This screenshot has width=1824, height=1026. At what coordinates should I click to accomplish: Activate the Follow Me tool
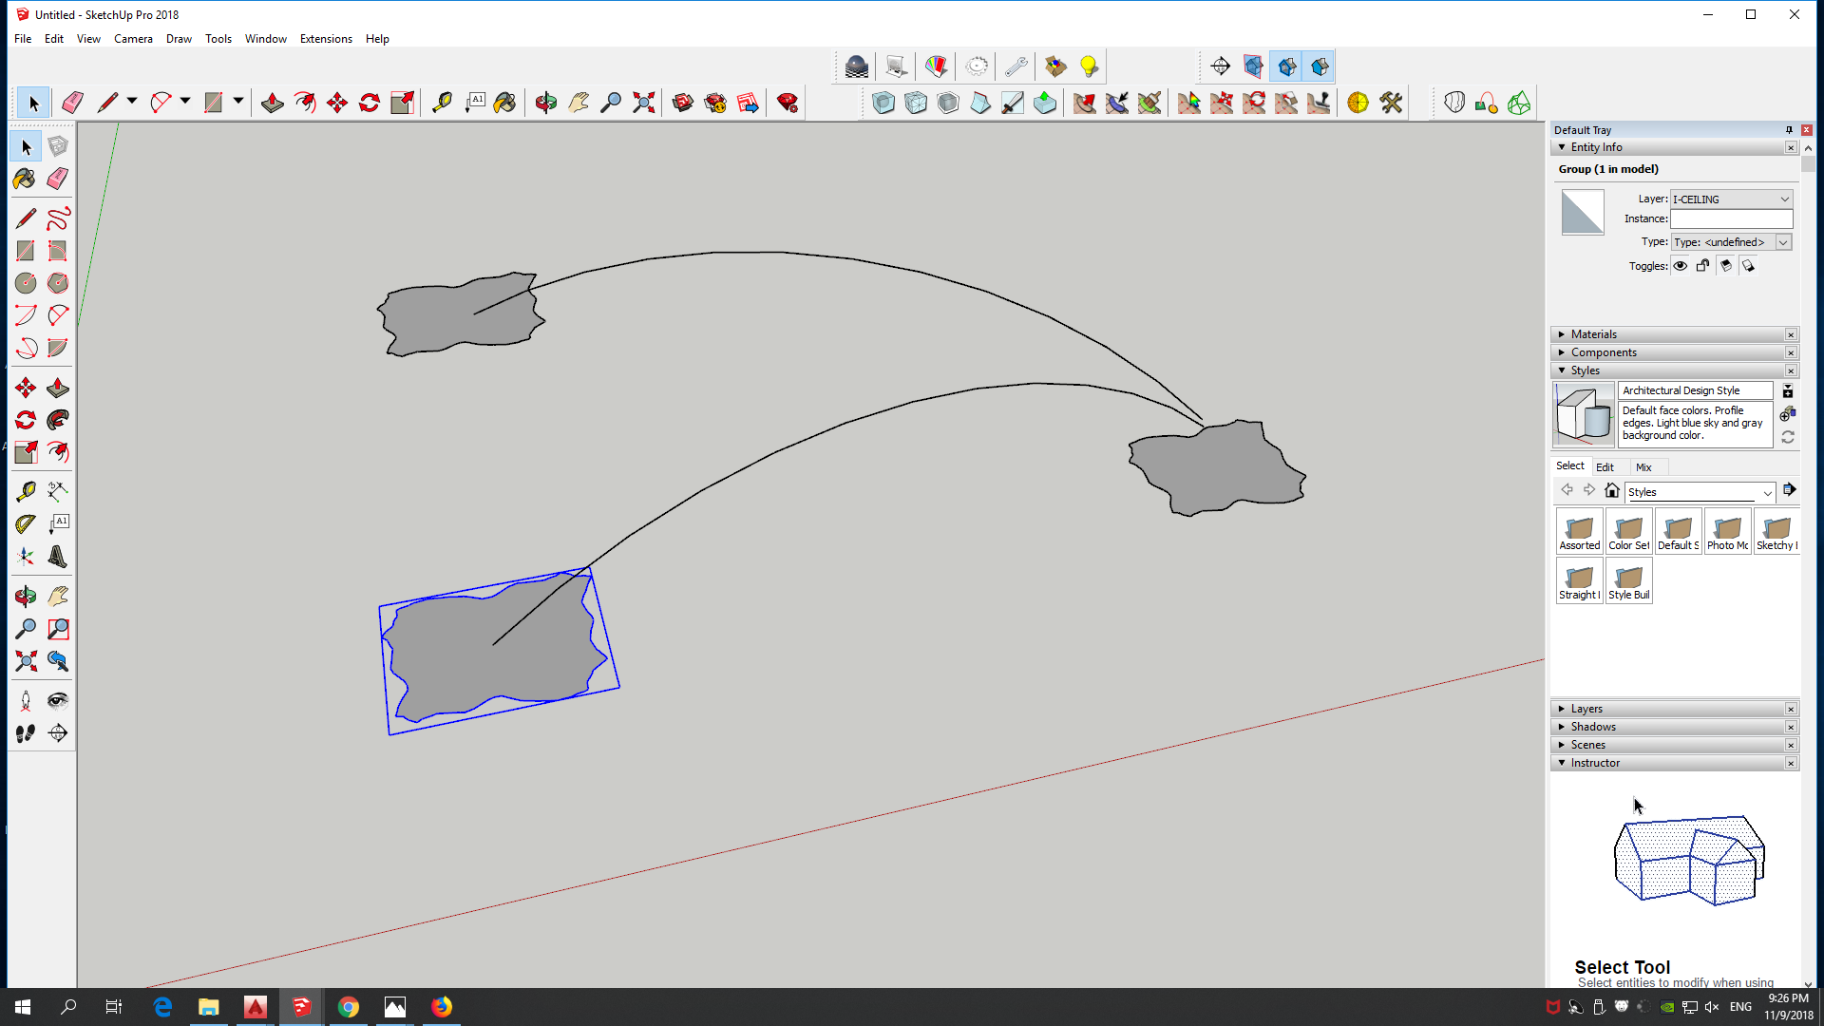tap(58, 420)
